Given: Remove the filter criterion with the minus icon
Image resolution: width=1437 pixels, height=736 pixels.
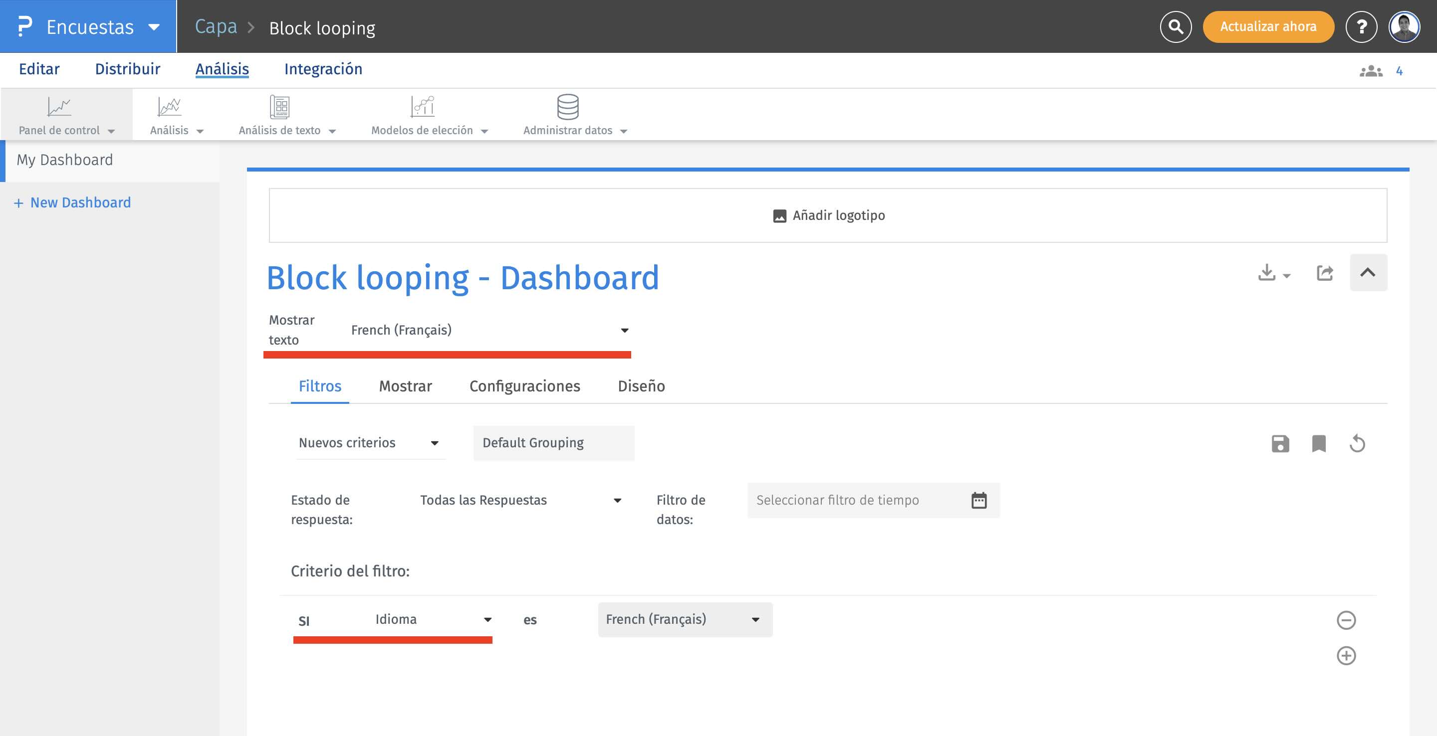Looking at the screenshot, I should [x=1346, y=620].
